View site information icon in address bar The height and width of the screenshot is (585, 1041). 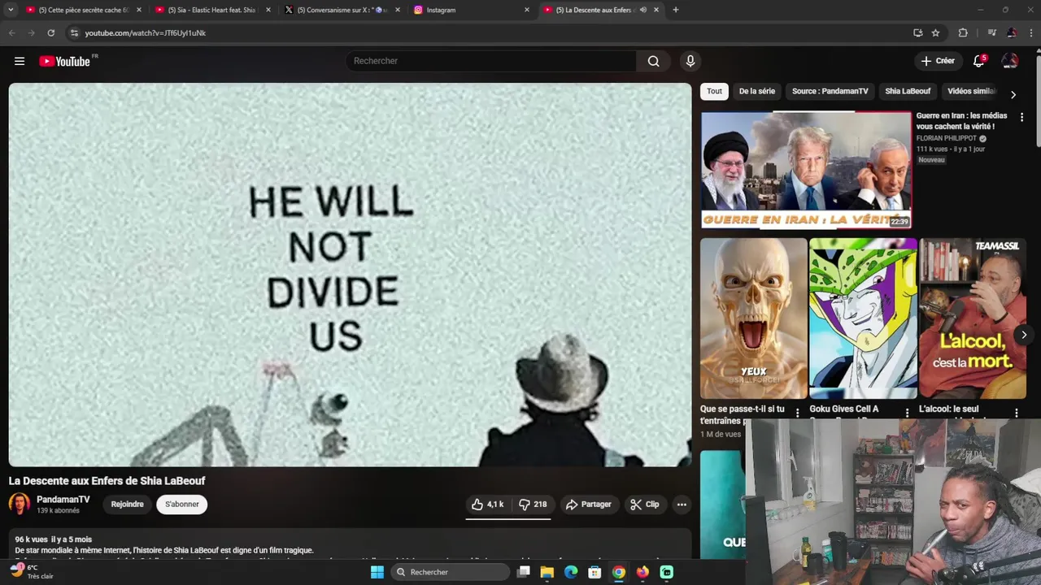(74, 33)
